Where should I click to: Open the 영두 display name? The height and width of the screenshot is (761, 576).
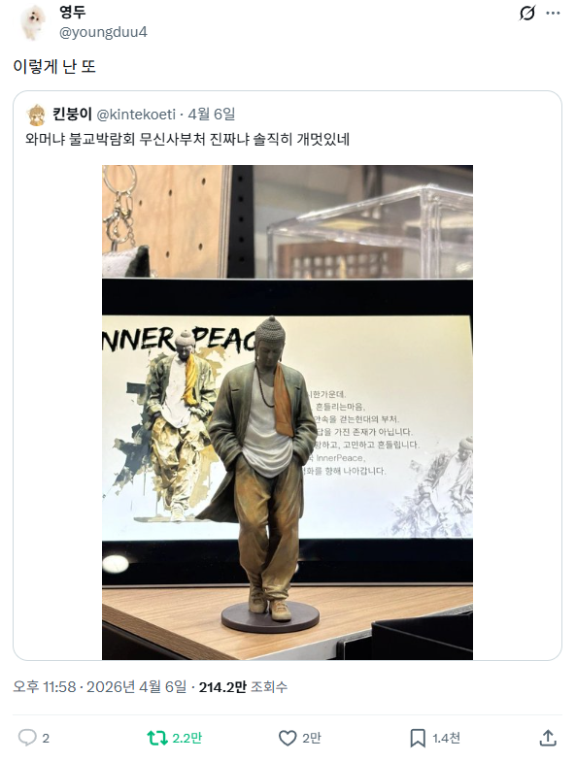pyautogui.click(x=72, y=12)
